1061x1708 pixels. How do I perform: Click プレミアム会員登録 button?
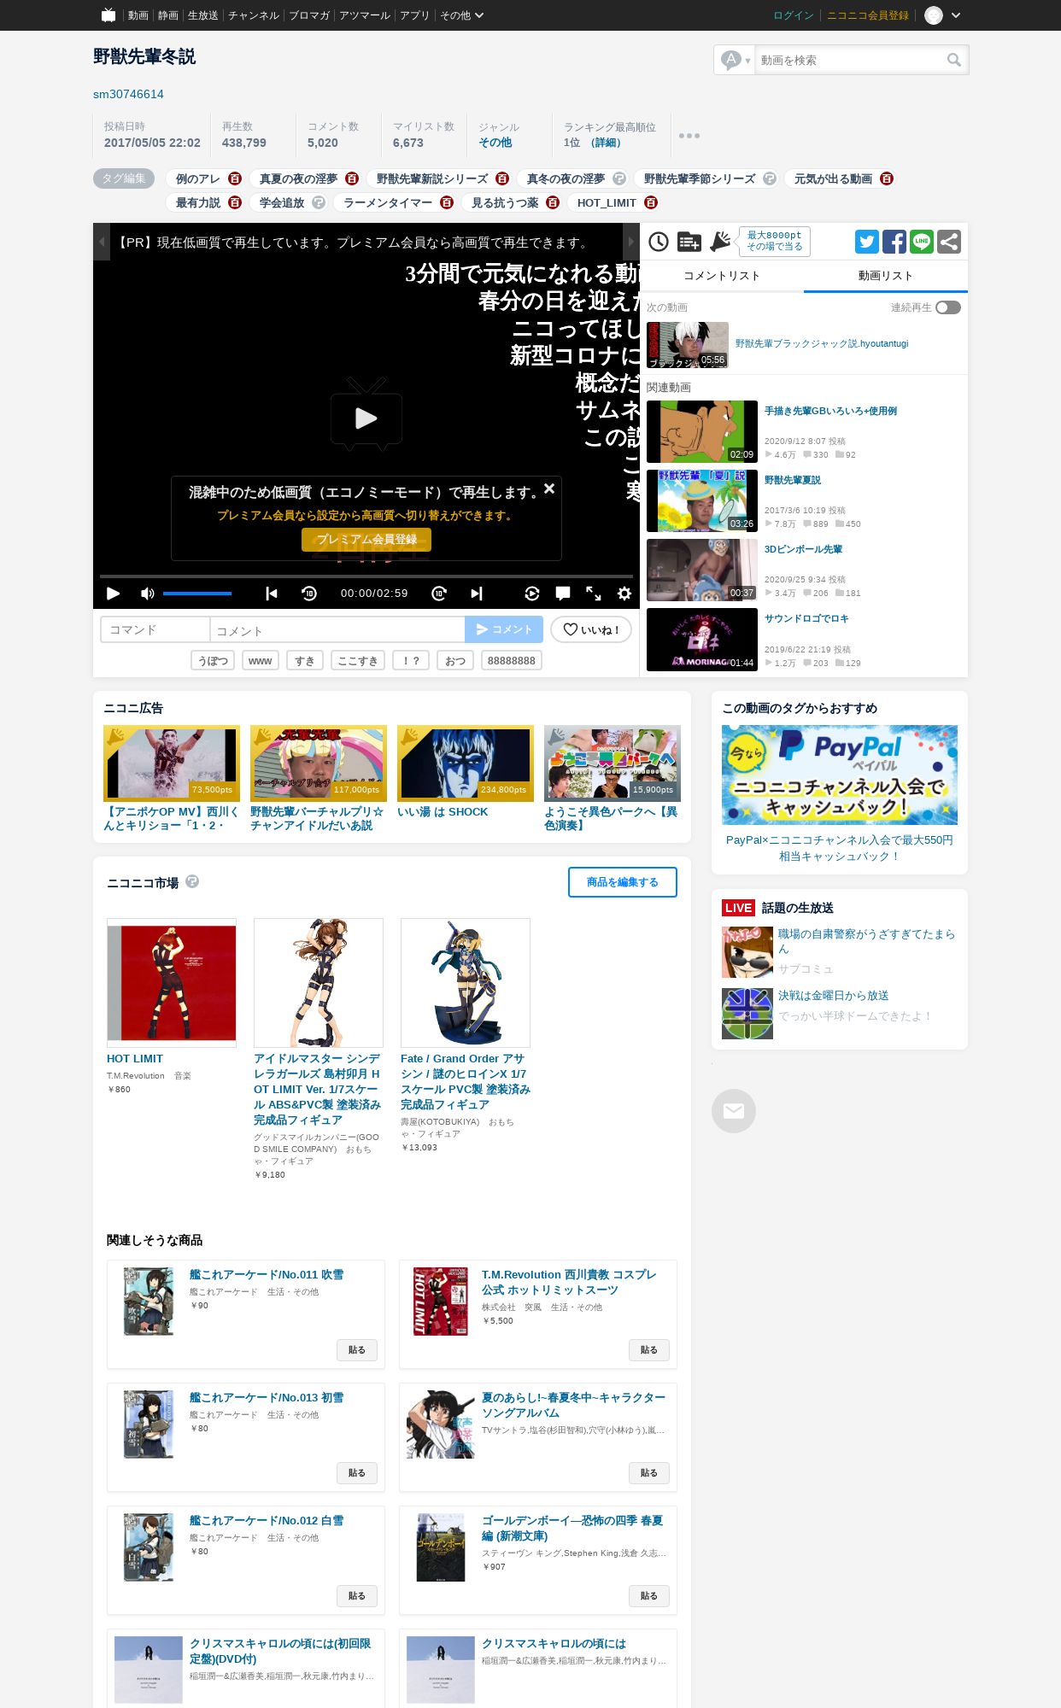(366, 540)
